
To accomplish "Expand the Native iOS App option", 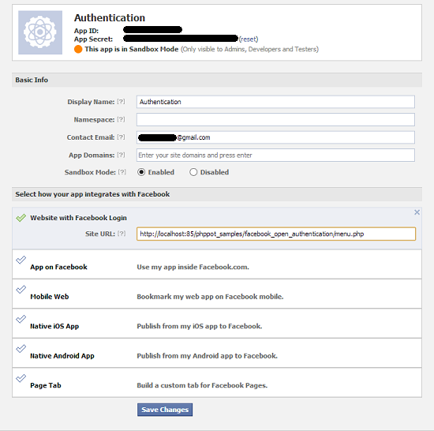I will coord(217,324).
